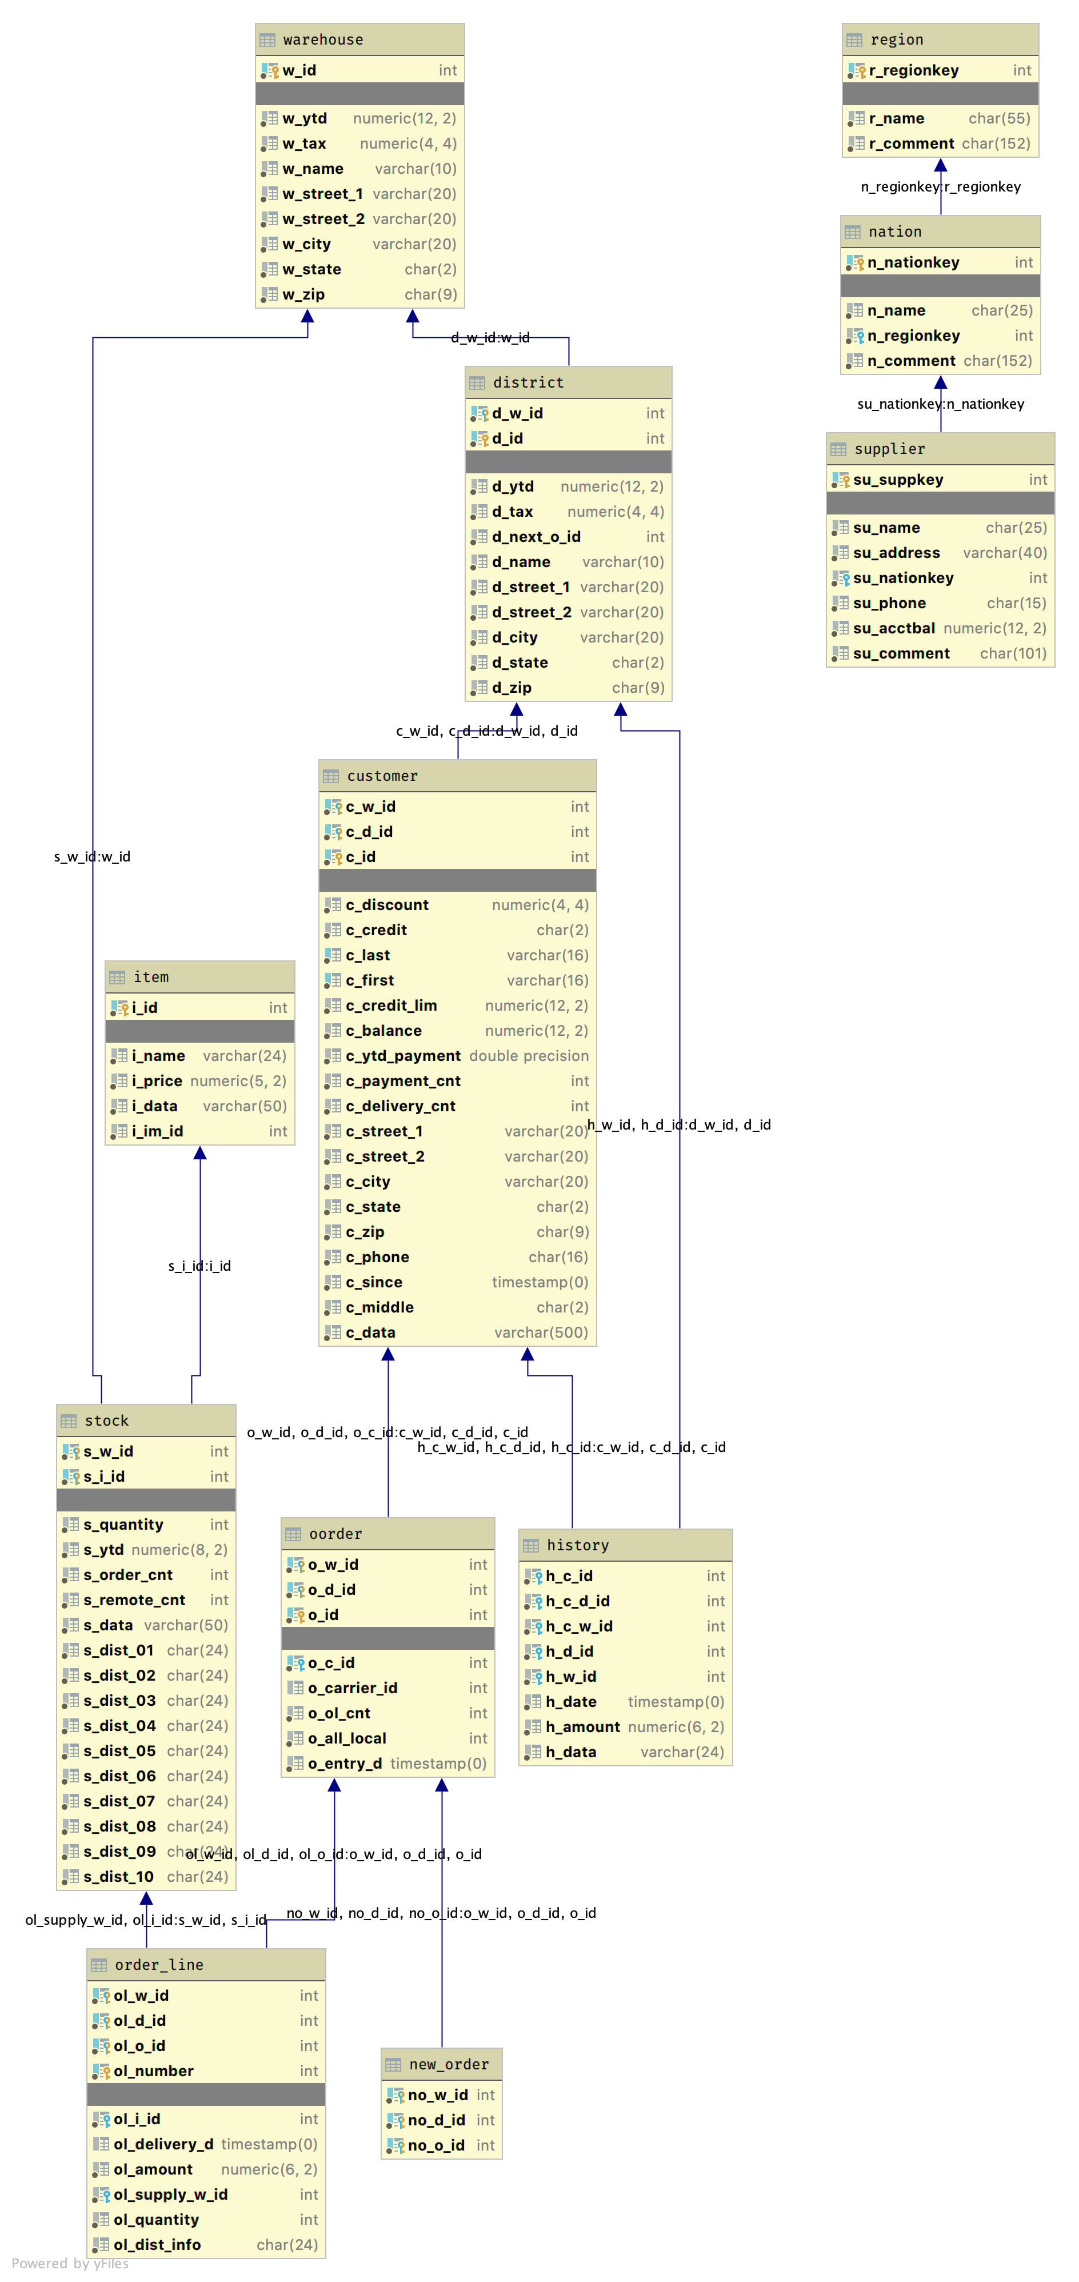Select the ol_dist_info column row
Viewport: 1079px width, 2282px height.
click(x=206, y=2245)
